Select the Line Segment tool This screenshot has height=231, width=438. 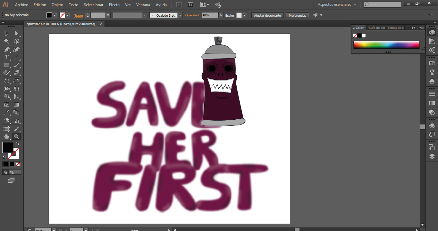16,57
